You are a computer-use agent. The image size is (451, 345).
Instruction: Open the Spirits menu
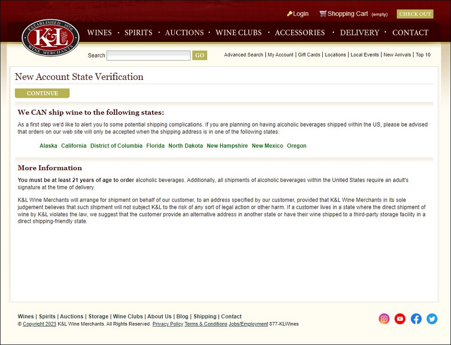(138, 32)
